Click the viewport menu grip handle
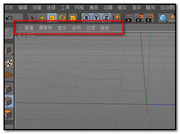The image size is (180, 134). coord(19,28)
